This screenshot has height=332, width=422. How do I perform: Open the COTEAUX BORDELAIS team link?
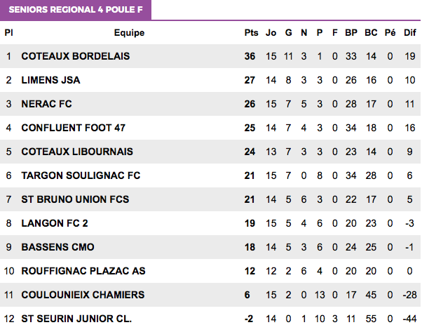(x=76, y=56)
